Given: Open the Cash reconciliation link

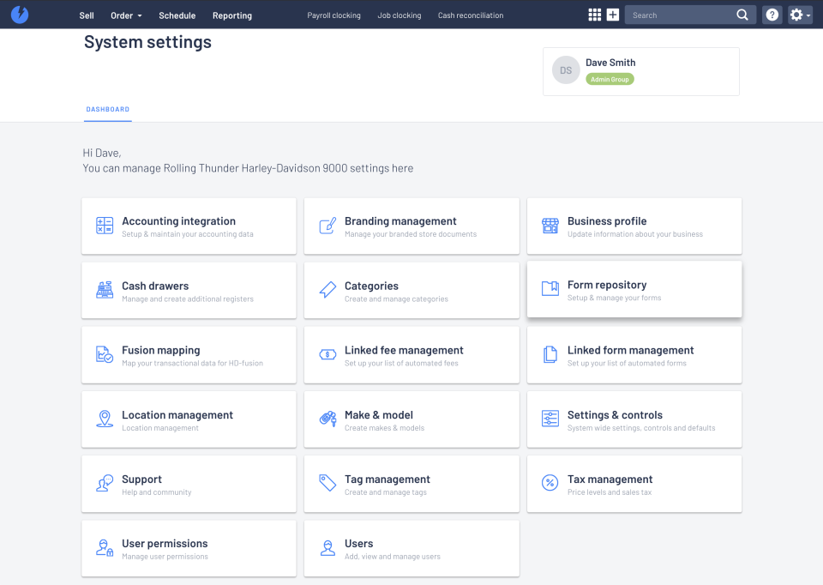Looking at the screenshot, I should pyautogui.click(x=470, y=15).
